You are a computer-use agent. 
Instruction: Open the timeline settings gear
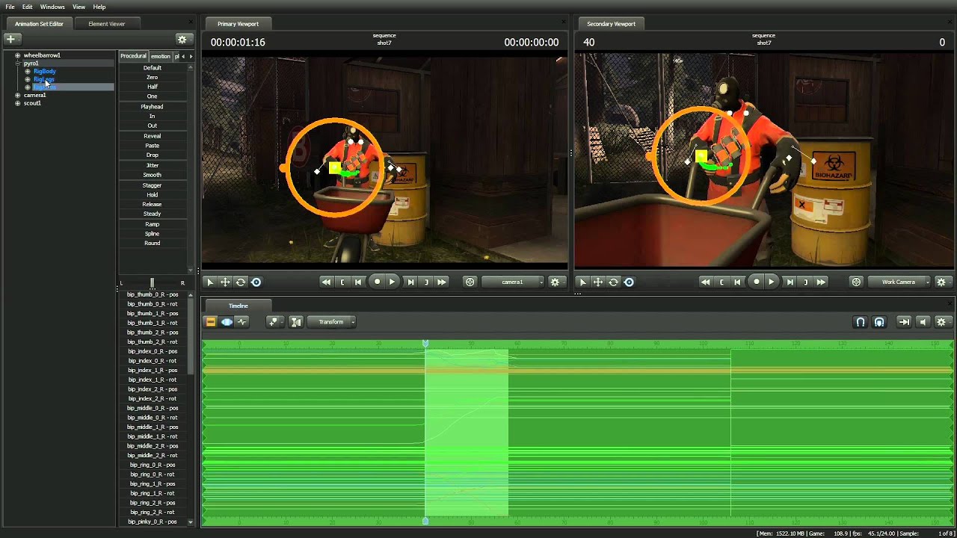click(x=941, y=322)
